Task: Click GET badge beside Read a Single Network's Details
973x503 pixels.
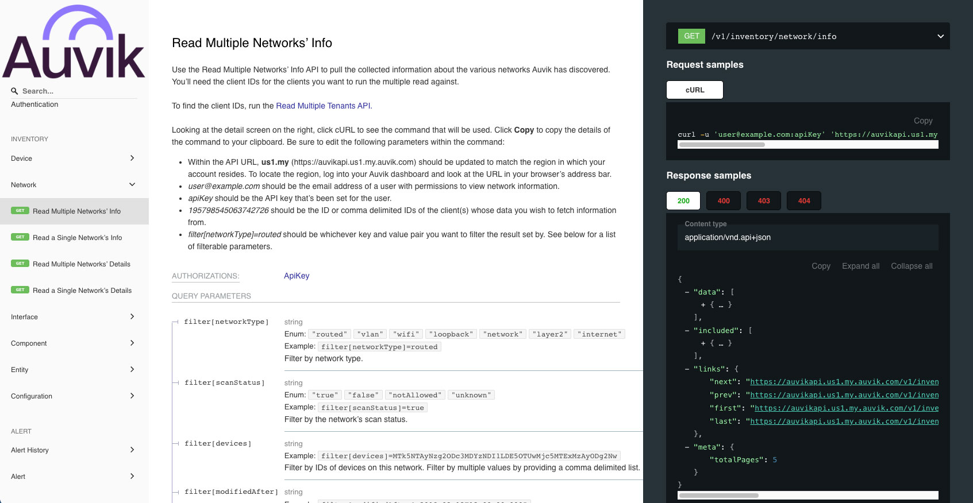Action: pos(20,290)
